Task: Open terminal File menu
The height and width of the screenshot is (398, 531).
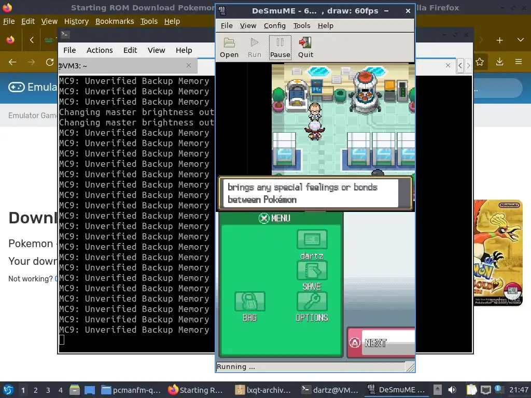Action: [x=69, y=50]
